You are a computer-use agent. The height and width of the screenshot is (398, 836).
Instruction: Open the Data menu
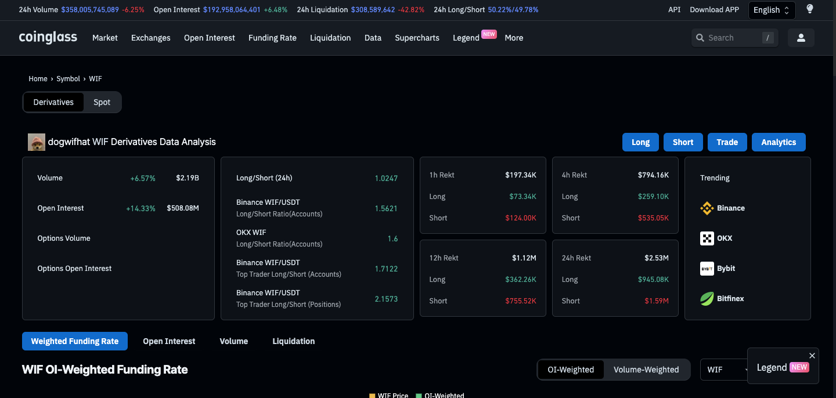(373, 38)
